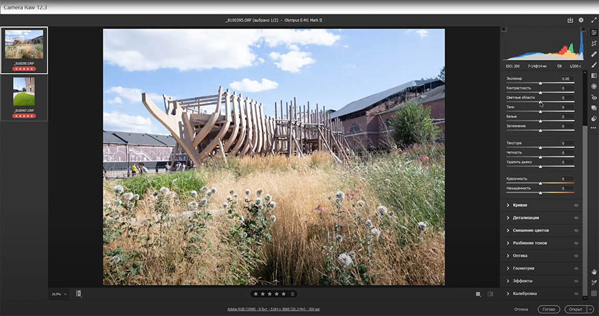This screenshot has height=316, width=599.
Task: Select the Spot removal healing tool
Action: click(x=594, y=54)
